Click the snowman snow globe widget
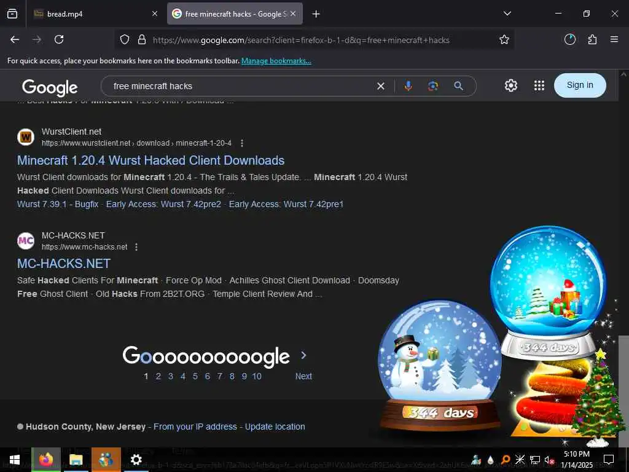 [x=440, y=366]
